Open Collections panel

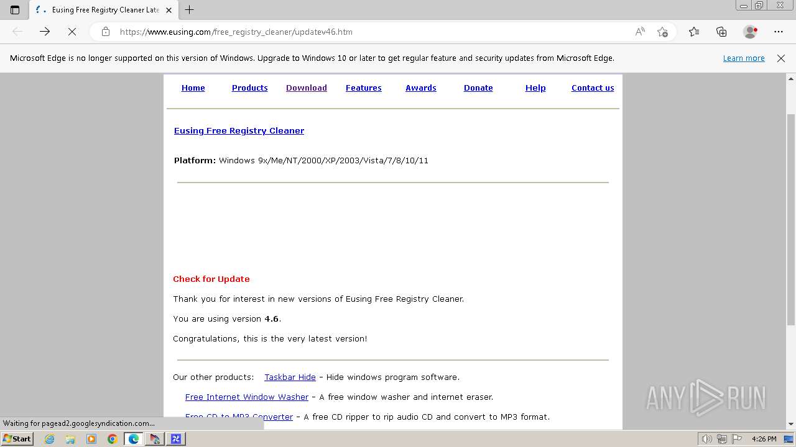coord(721,32)
